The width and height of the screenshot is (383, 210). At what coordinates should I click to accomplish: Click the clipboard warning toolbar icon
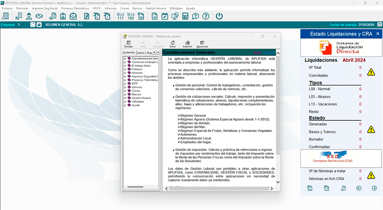[x=63, y=16]
